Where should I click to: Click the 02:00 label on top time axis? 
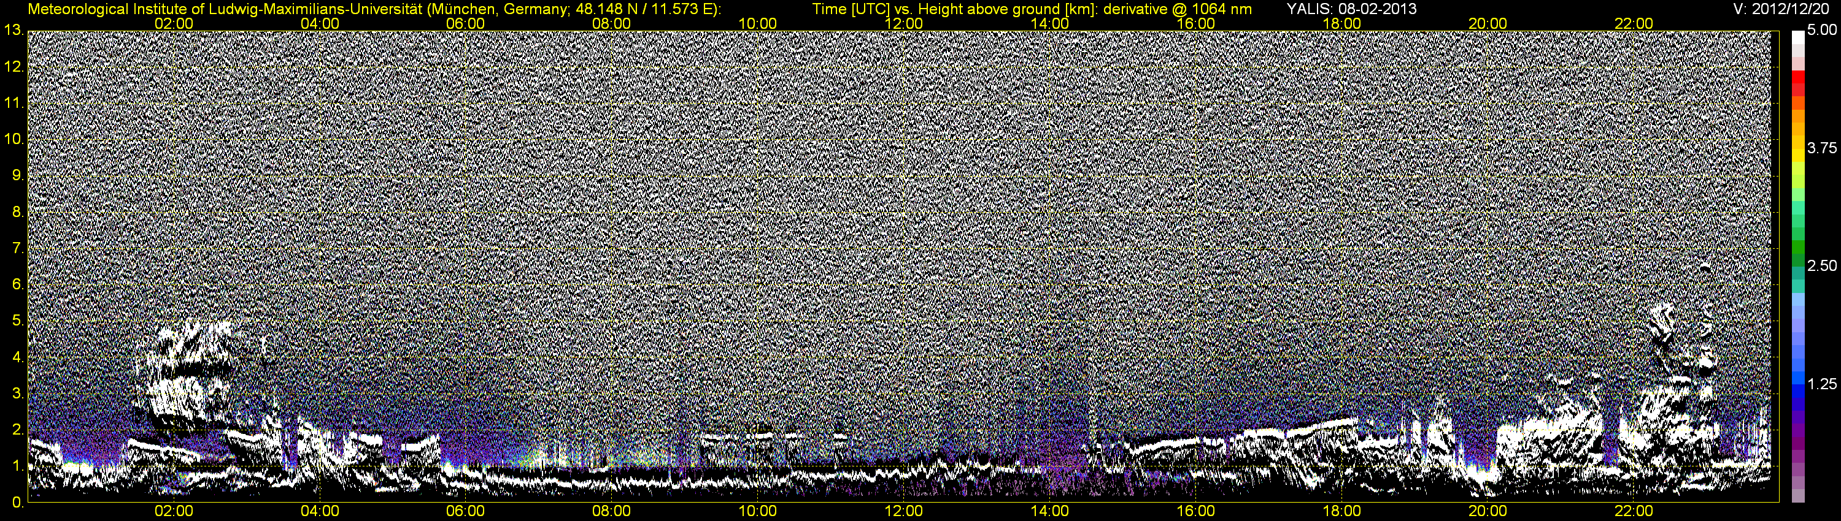pyautogui.click(x=174, y=23)
